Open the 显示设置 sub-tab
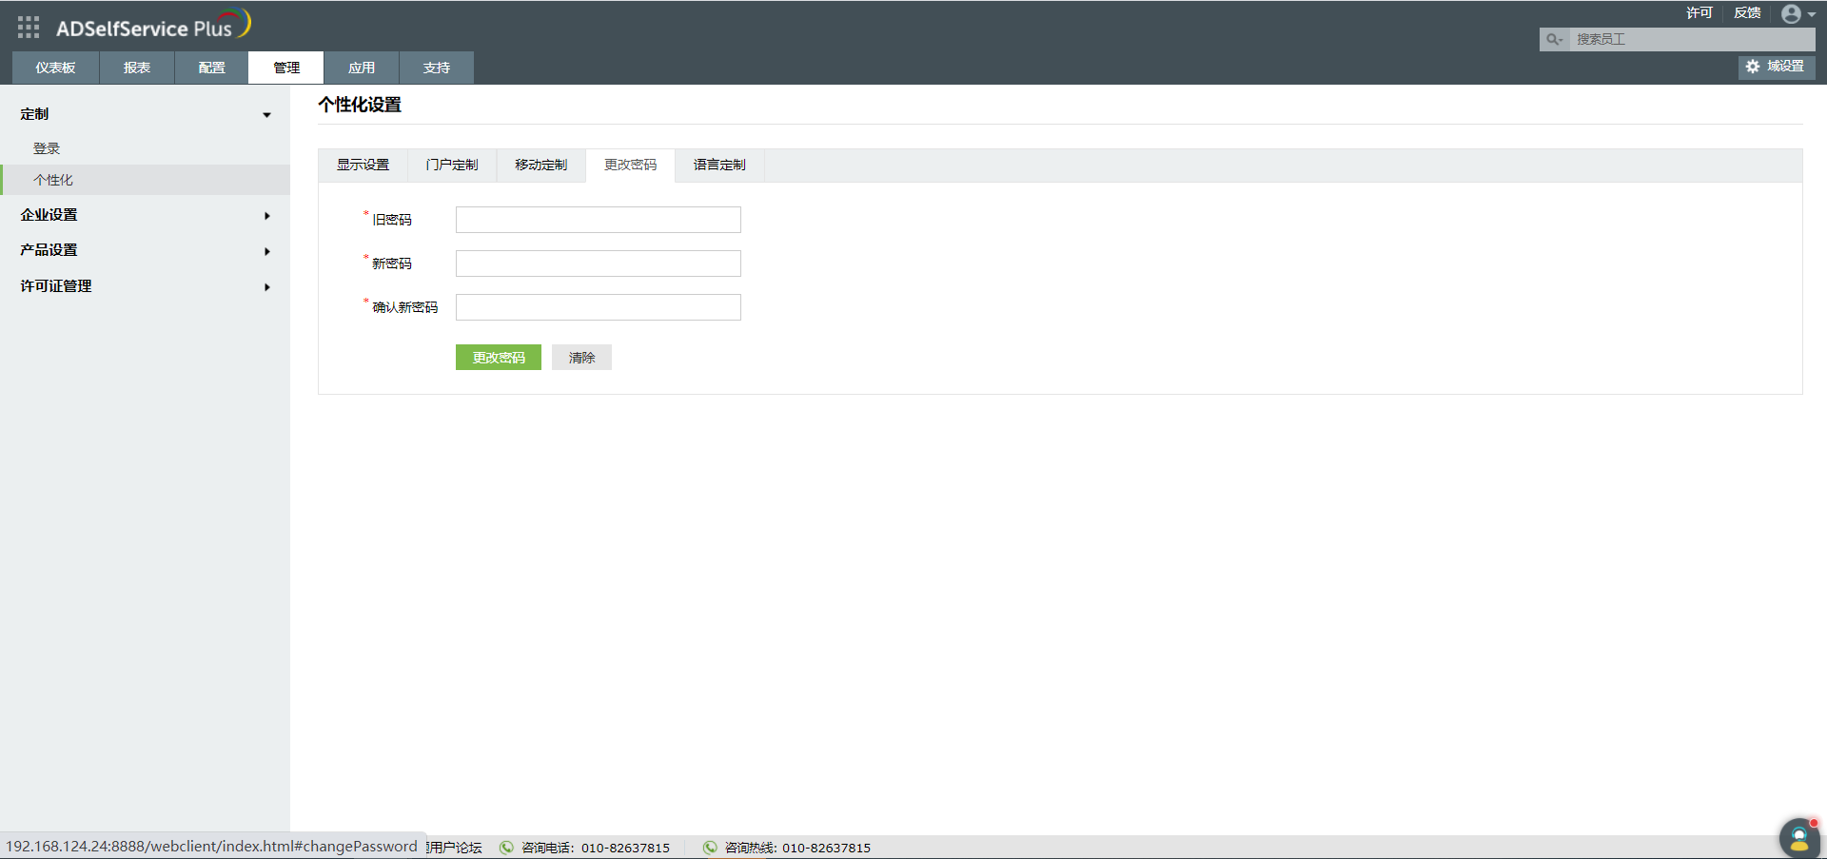Viewport: 1827px width, 859px height. click(x=363, y=166)
